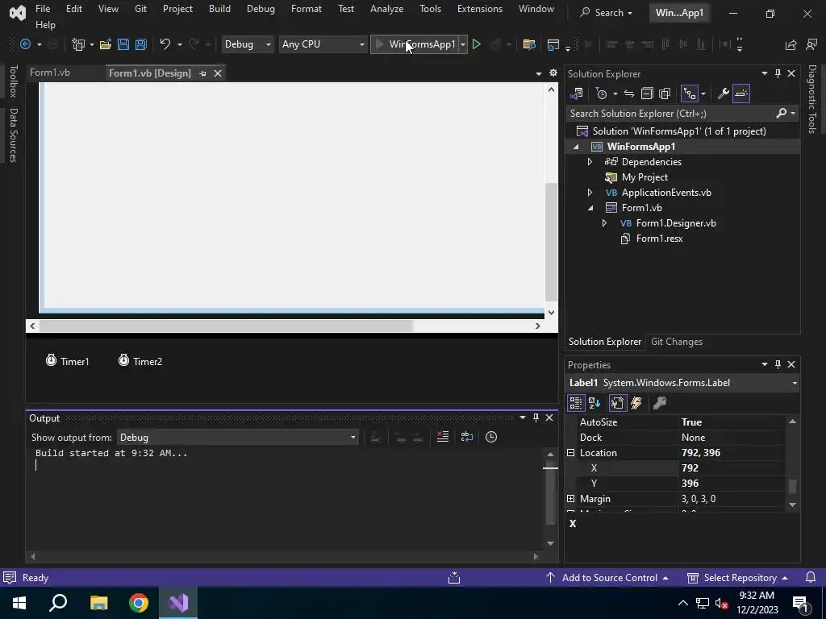
Task: Collapse the Location property group
Action: [x=570, y=453]
